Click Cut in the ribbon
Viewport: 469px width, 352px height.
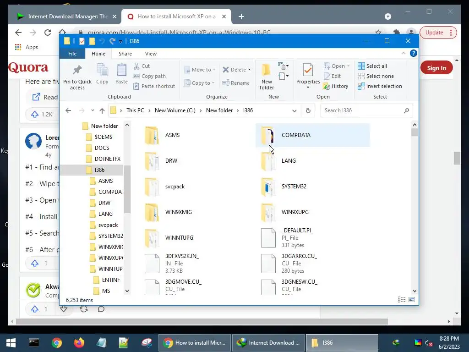click(x=142, y=66)
